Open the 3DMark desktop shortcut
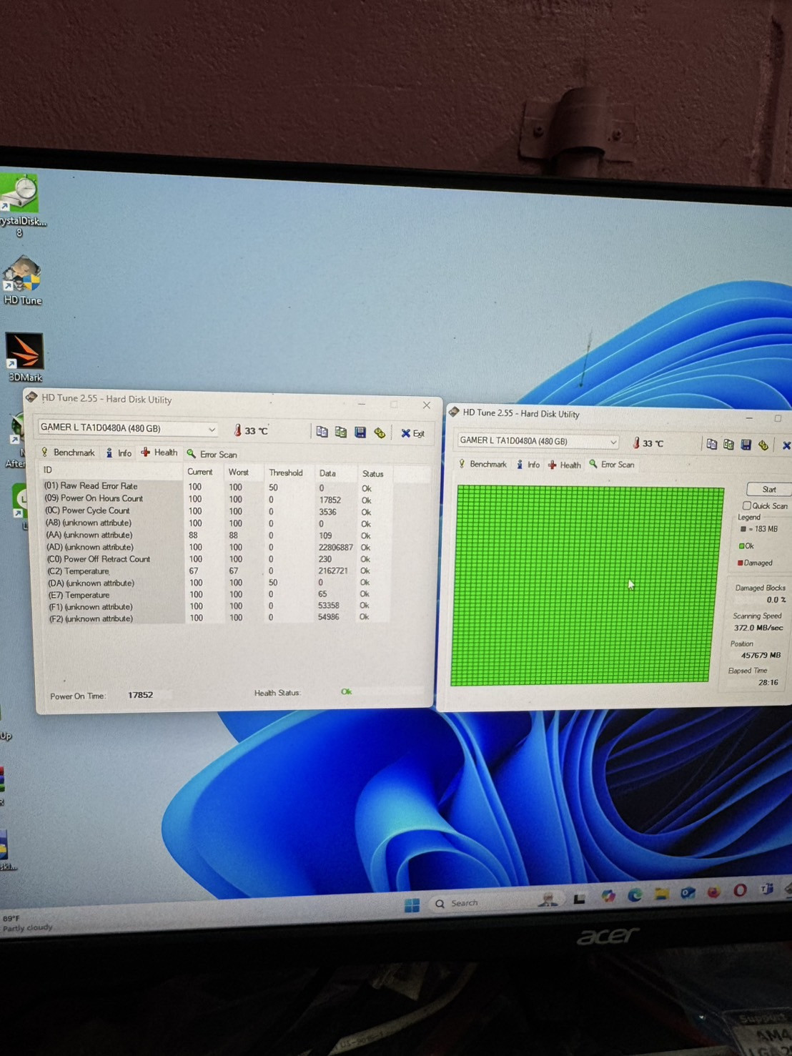 tap(25, 357)
